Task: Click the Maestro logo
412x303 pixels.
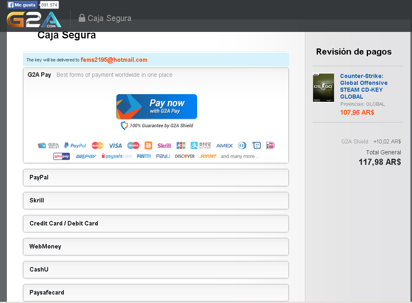Action: pos(133,145)
